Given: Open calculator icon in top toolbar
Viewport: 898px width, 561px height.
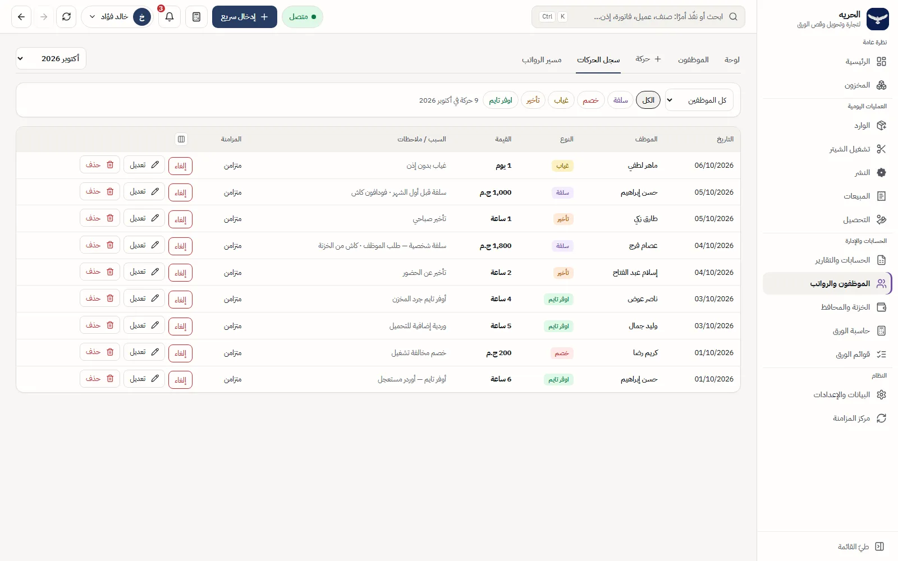Looking at the screenshot, I should [x=196, y=17].
